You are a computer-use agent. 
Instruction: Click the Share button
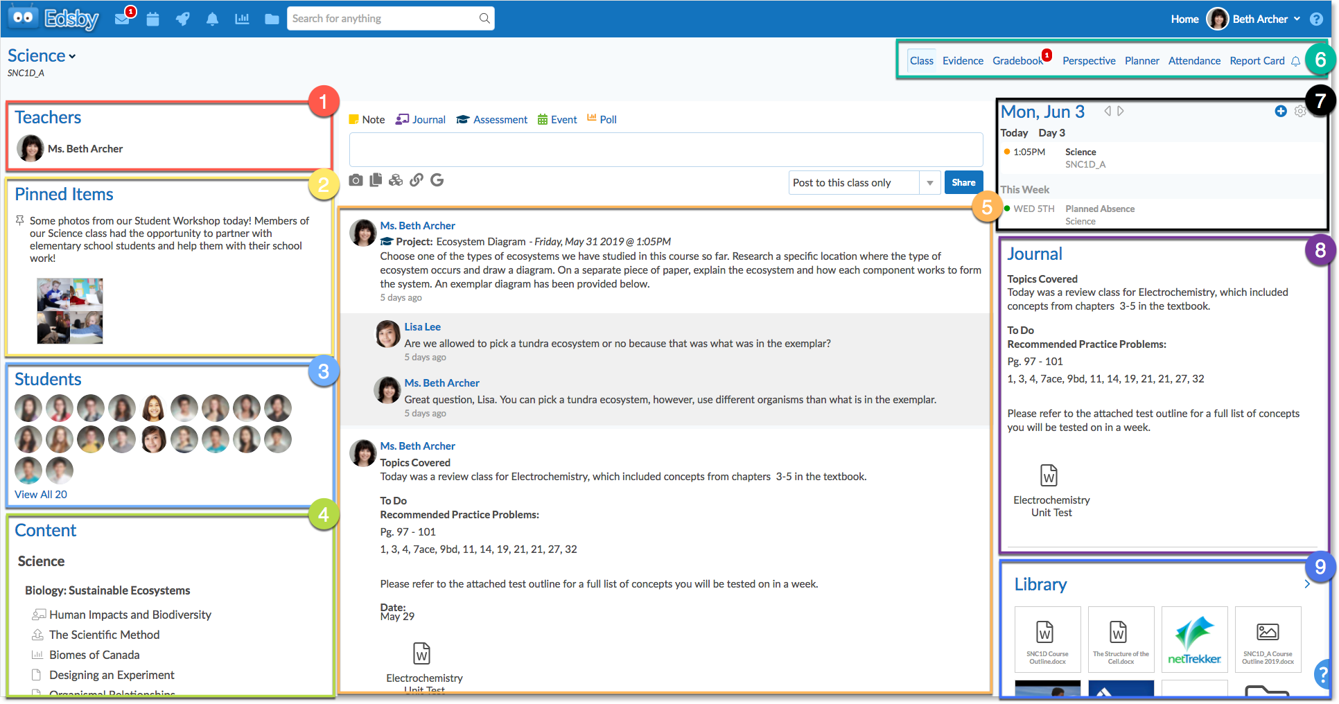point(963,183)
